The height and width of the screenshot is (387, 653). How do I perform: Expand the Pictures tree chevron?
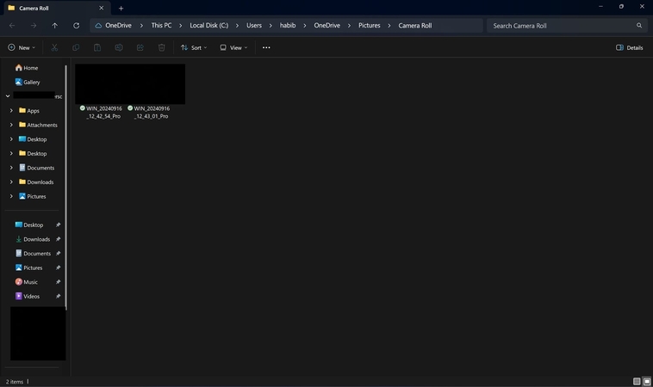(11, 196)
